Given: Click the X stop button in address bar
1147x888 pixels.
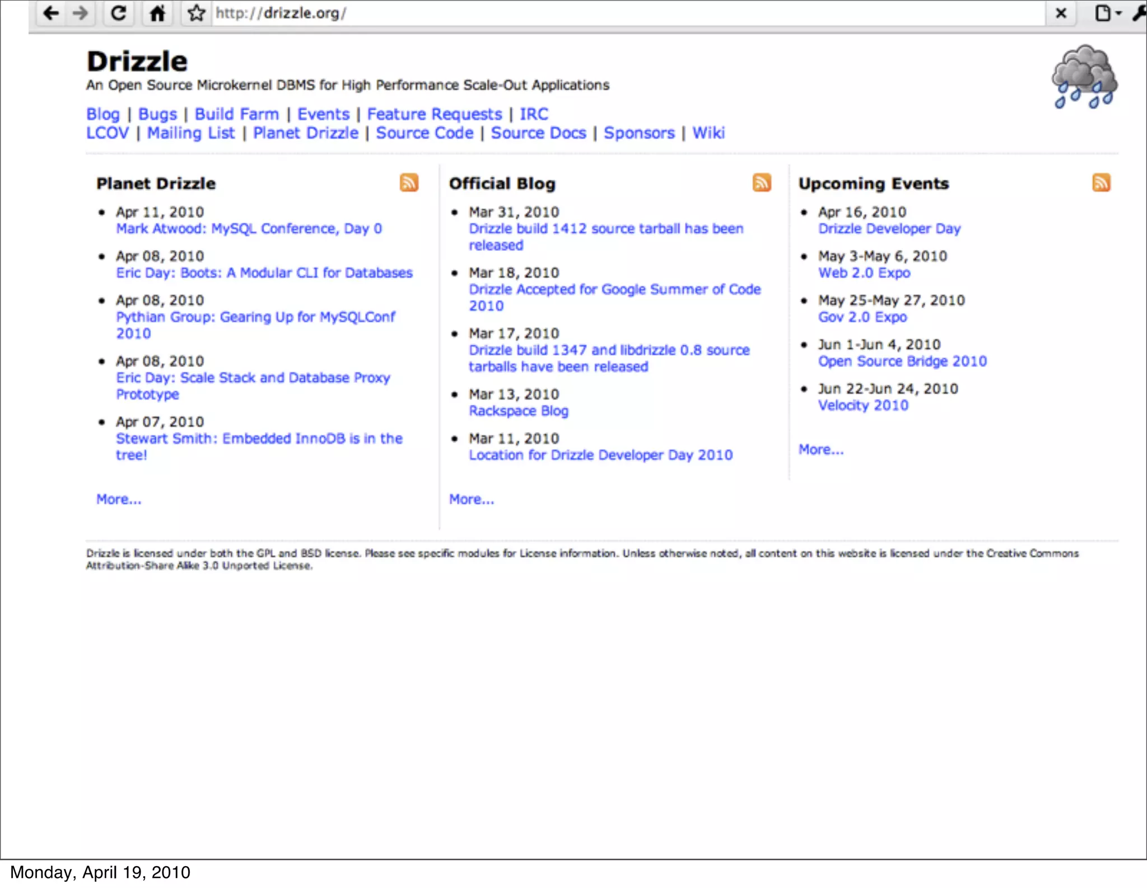Looking at the screenshot, I should (1061, 13).
